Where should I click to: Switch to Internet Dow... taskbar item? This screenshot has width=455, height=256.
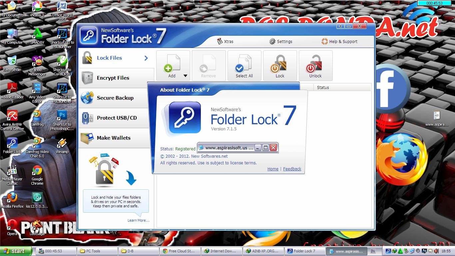tap(222, 251)
